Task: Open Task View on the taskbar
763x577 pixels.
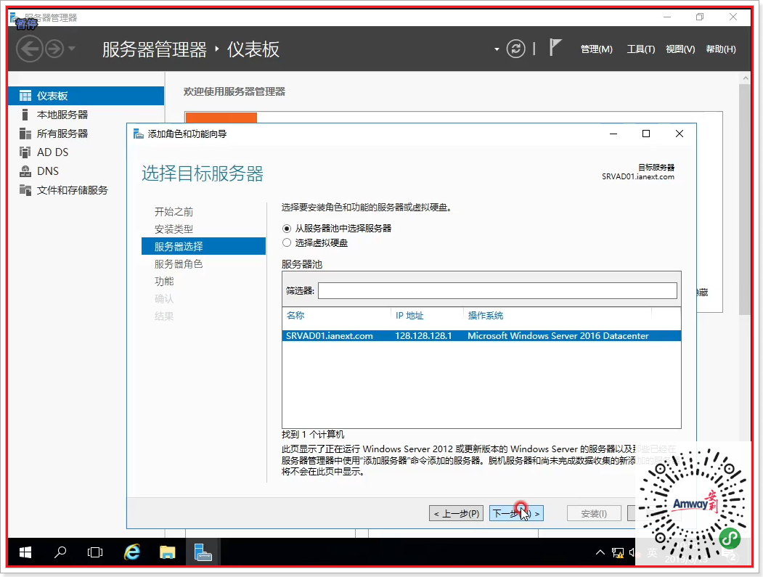Action: pyautogui.click(x=95, y=552)
